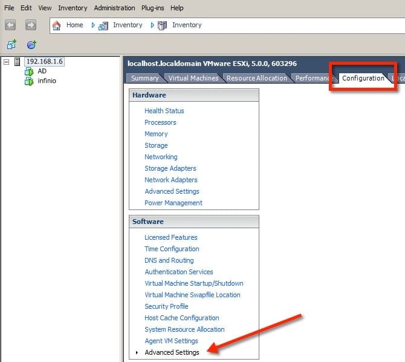Image resolution: width=405 pixels, height=362 pixels.
Task: Open Licensed Features link
Action: pyautogui.click(x=171, y=237)
